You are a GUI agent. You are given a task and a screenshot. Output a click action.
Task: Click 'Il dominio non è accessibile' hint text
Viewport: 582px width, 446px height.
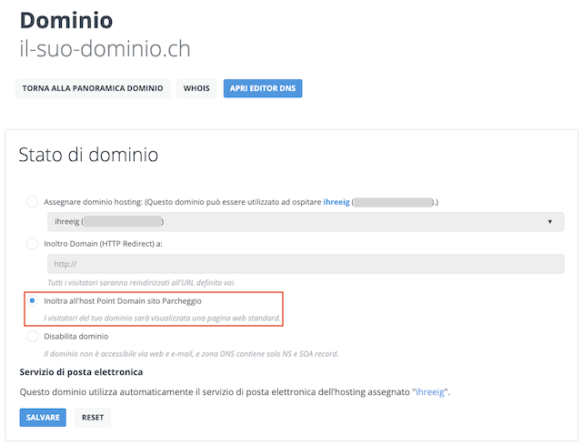(191, 354)
